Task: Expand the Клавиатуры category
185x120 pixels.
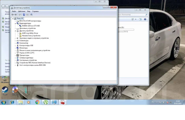Action: pos(15,41)
